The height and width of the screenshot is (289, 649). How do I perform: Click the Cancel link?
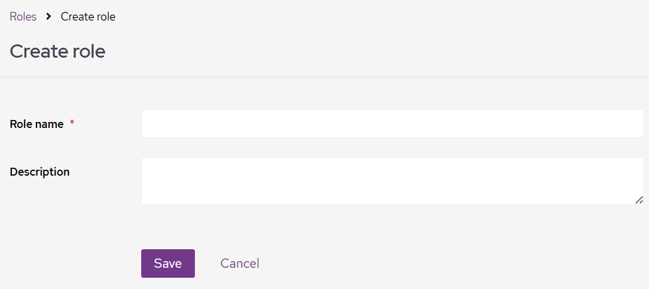tap(240, 263)
